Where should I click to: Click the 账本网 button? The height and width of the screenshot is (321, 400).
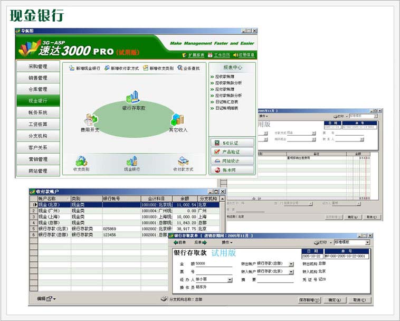coord(232,170)
